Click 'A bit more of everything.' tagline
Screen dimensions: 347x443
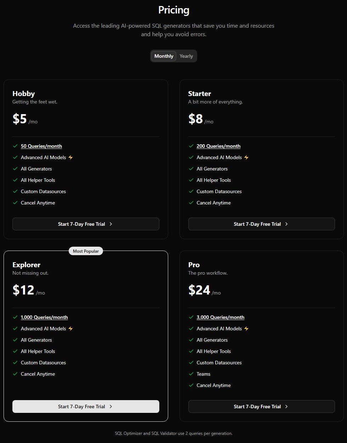pyautogui.click(x=215, y=102)
